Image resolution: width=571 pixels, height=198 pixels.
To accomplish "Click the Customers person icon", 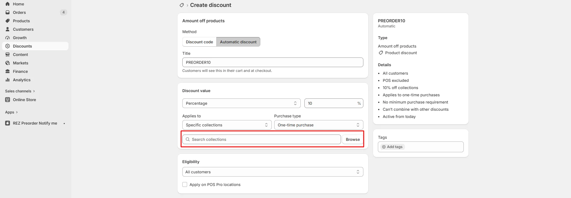I will click(8, 29).
